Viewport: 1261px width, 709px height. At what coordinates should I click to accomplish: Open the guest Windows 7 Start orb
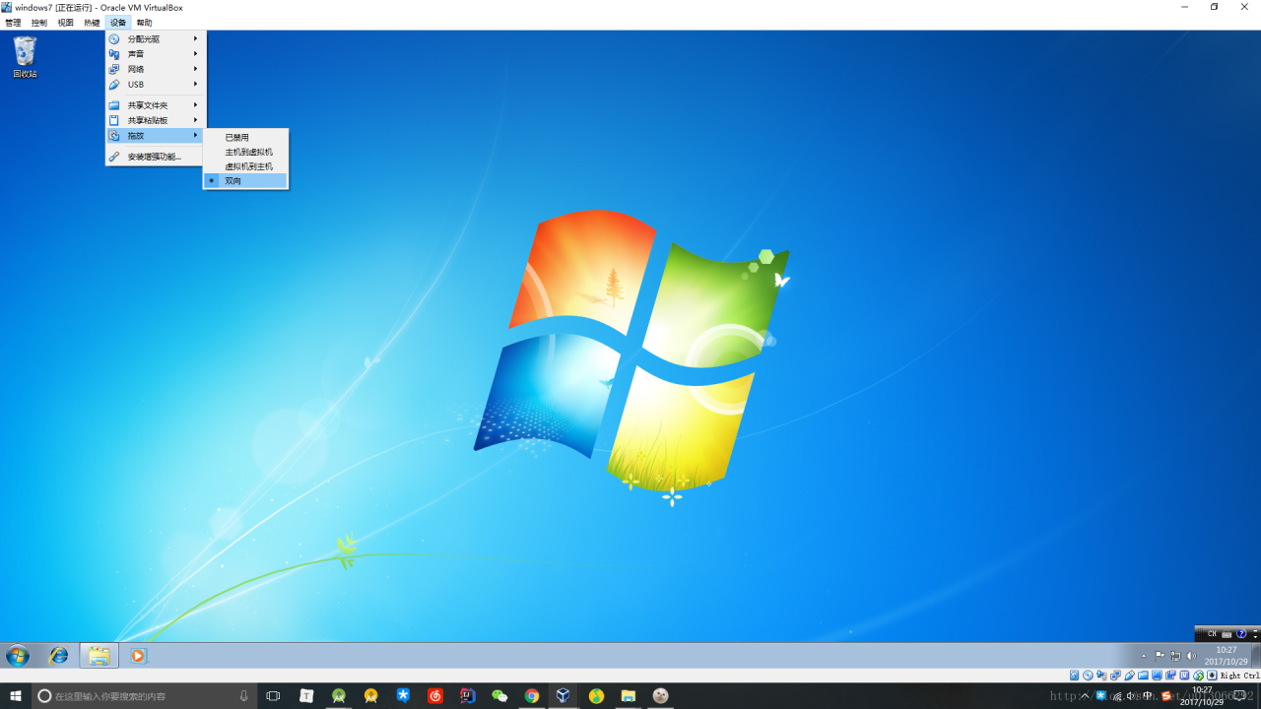tap(18, 656)
